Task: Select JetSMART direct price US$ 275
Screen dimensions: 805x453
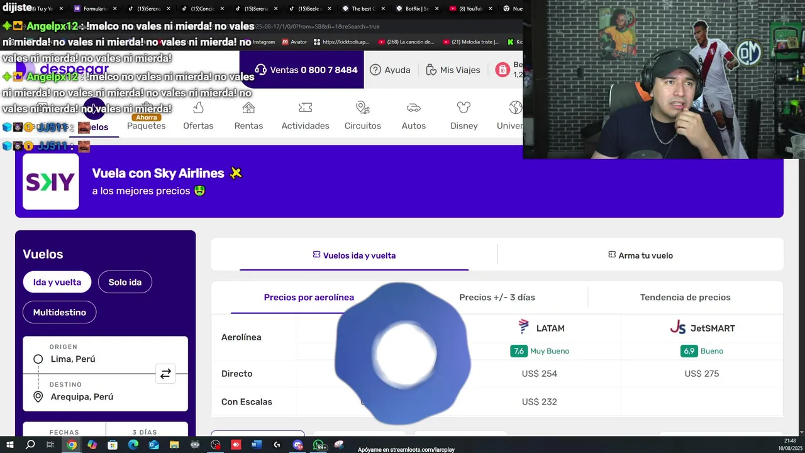Action: (x=701, y=374)
